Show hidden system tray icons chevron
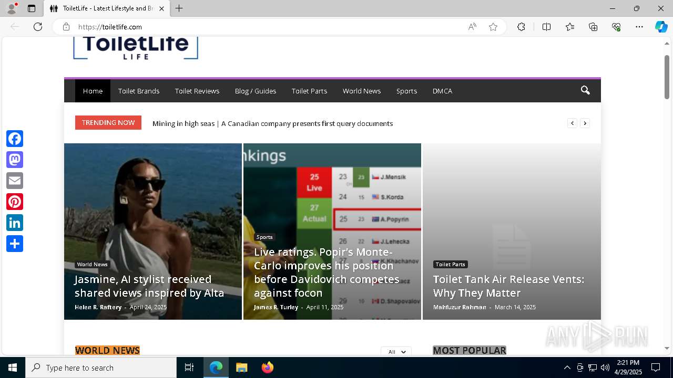The height and width of the screenshot is (378, 673). pyautogui.click(x=567, y=367)
